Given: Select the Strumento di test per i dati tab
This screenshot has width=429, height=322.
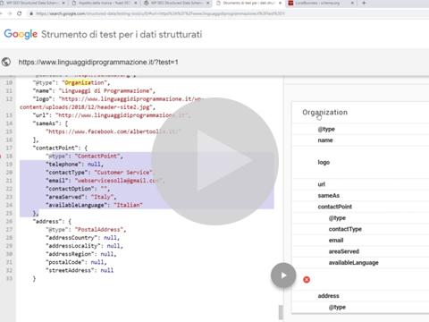Looking at the screenshot, I should 249,3.
